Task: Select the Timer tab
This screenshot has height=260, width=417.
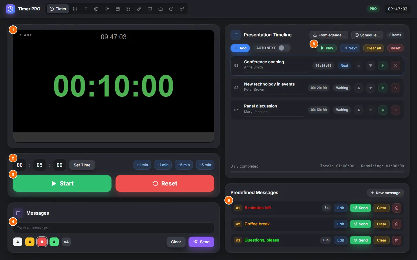Action: [x=58, y=9]
